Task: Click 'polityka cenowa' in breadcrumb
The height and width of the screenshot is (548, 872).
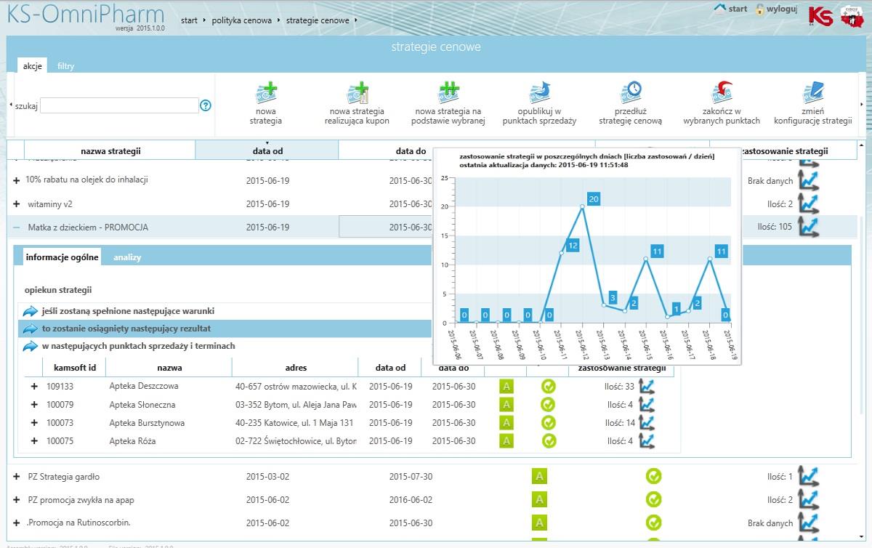Action: click(x=241, y=20)
